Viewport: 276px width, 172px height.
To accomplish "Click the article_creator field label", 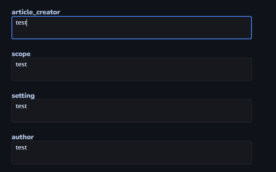I will [36, 12].
